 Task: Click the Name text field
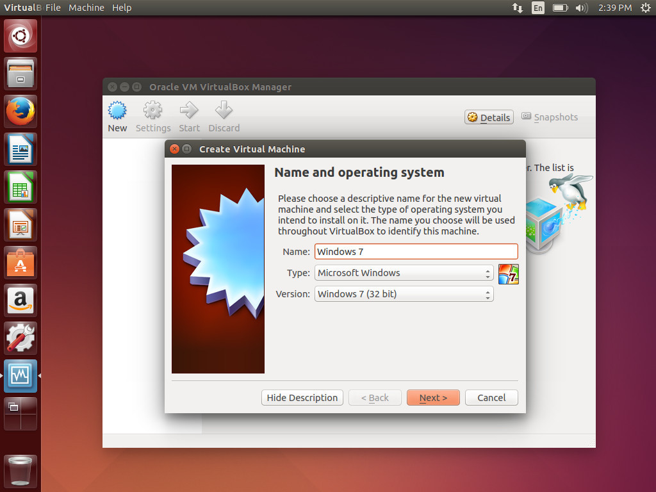pyautogui.click(x=416, y=252)
